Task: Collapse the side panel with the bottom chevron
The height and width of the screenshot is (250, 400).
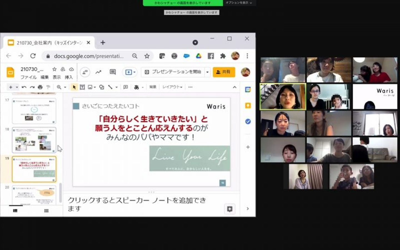Action: pyautogui.click(x=247, y=209)
